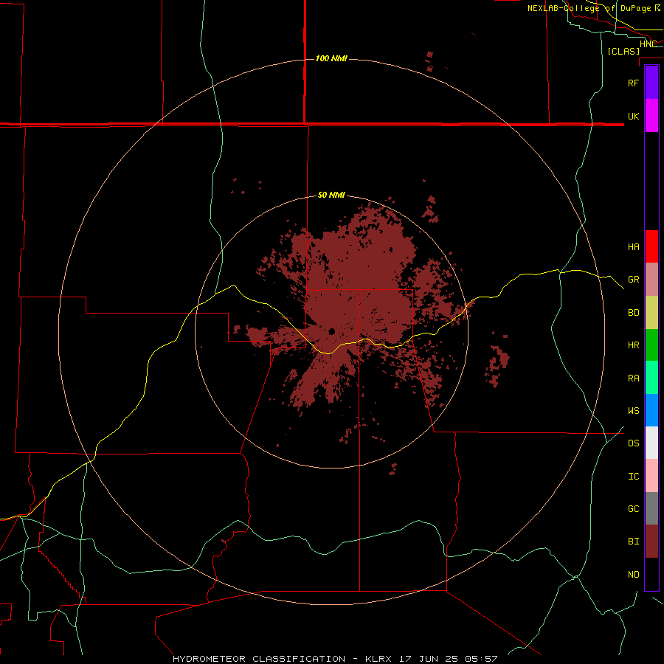Select the pink GR color swatch

651,280
